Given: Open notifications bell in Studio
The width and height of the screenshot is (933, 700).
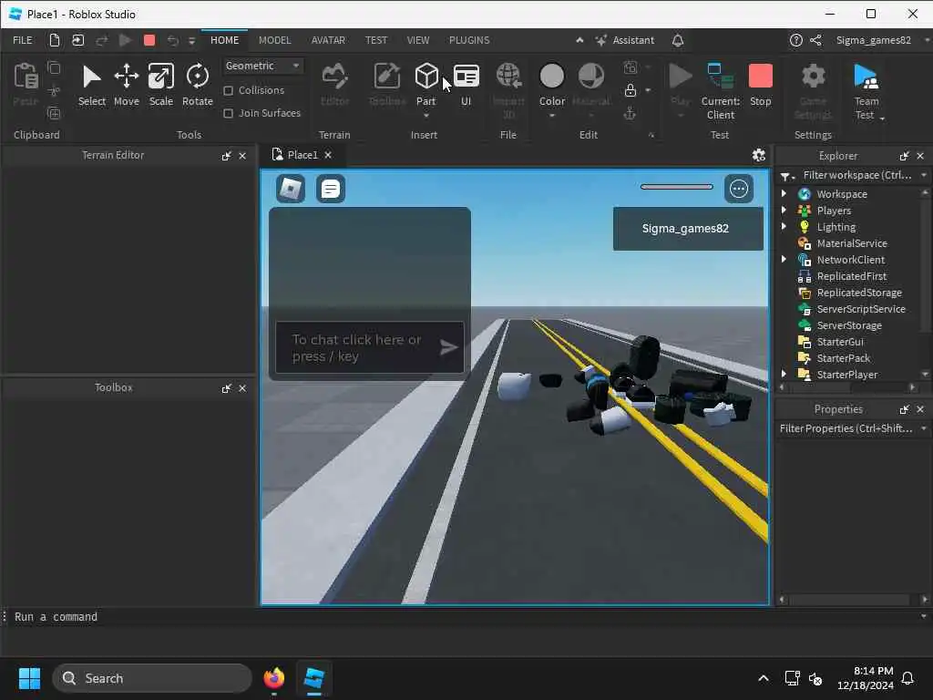Looking at the screenshot, I should pyautogui.click(x=678, y=40).
